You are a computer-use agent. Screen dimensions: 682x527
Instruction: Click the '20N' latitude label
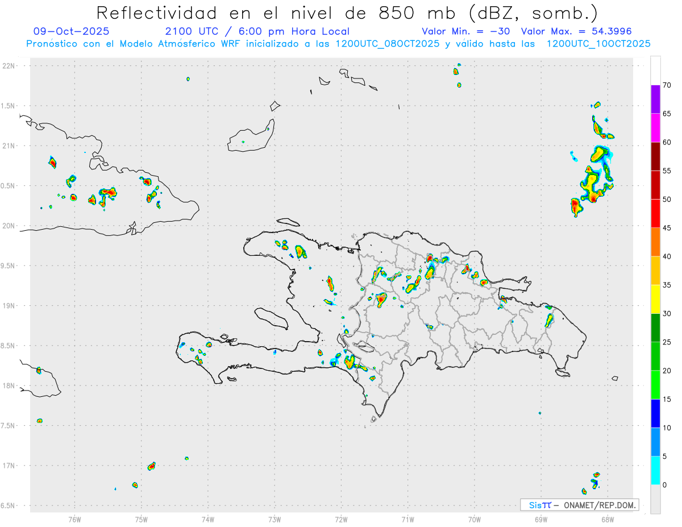(x=9, y=226)
